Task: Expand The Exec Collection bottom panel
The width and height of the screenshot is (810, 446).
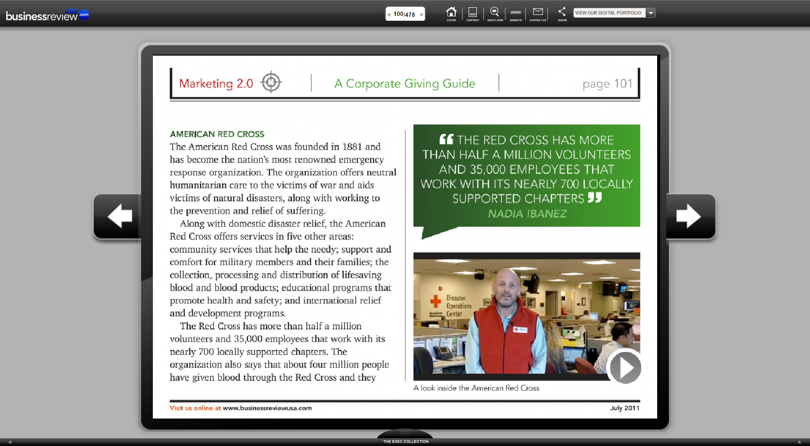Action: coord(405,436)
